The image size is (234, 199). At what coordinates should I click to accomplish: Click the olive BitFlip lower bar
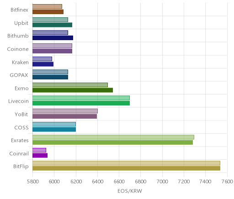point(126,168)
